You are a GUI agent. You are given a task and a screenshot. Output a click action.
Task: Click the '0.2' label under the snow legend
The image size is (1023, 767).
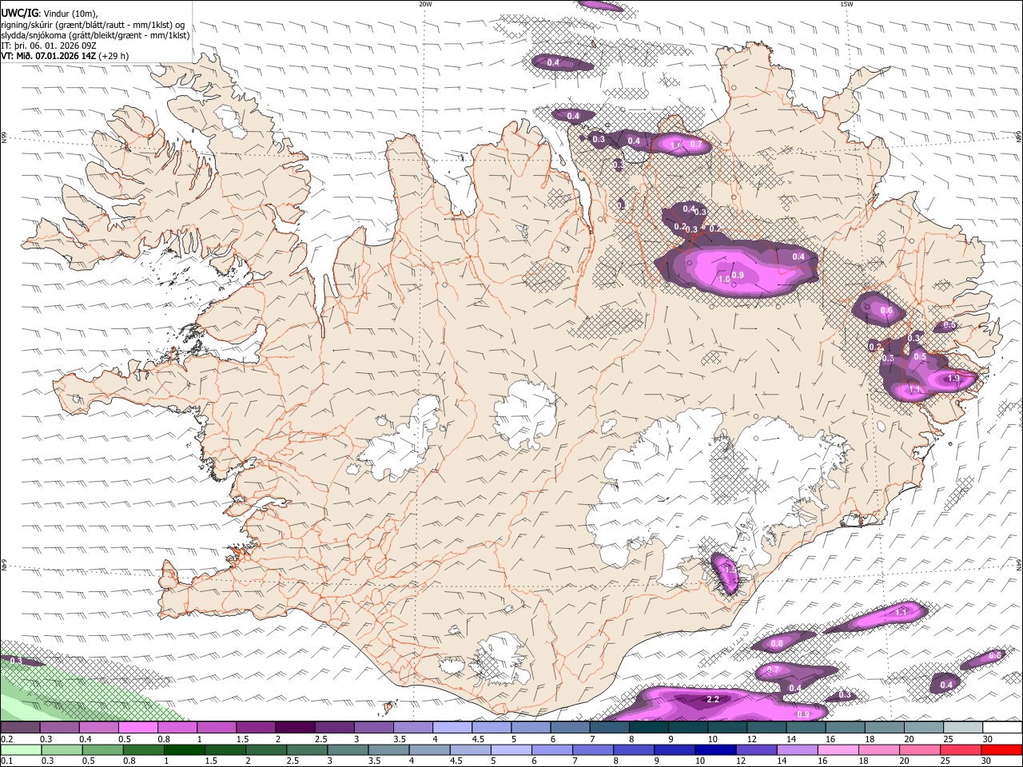point(6,738)
